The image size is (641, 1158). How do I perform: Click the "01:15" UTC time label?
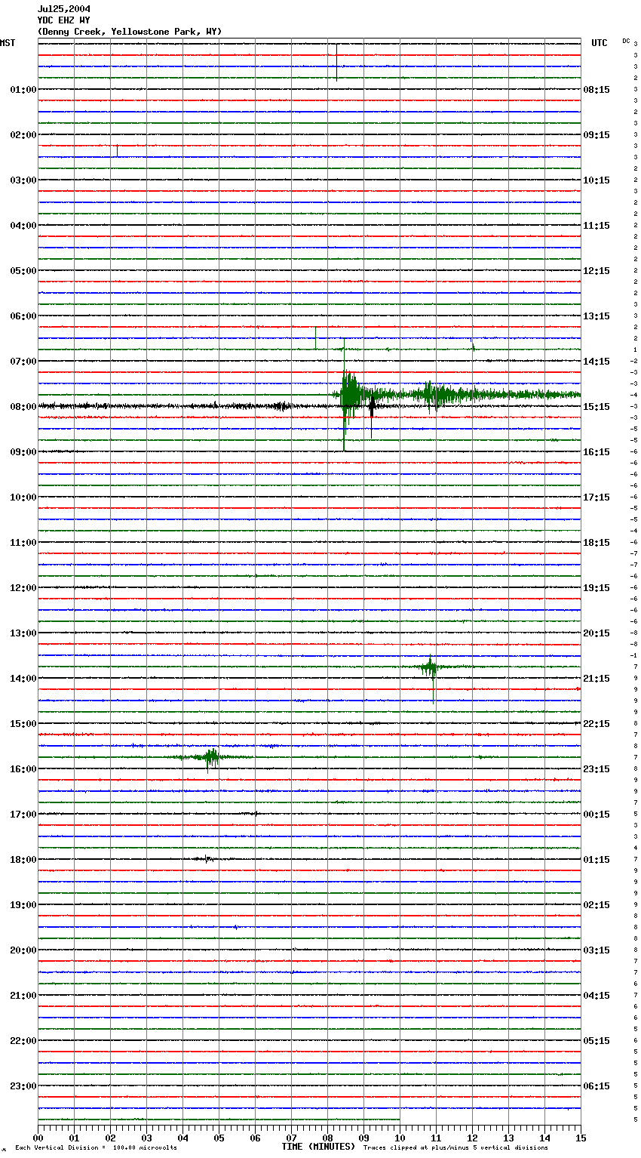click(597, 860)
